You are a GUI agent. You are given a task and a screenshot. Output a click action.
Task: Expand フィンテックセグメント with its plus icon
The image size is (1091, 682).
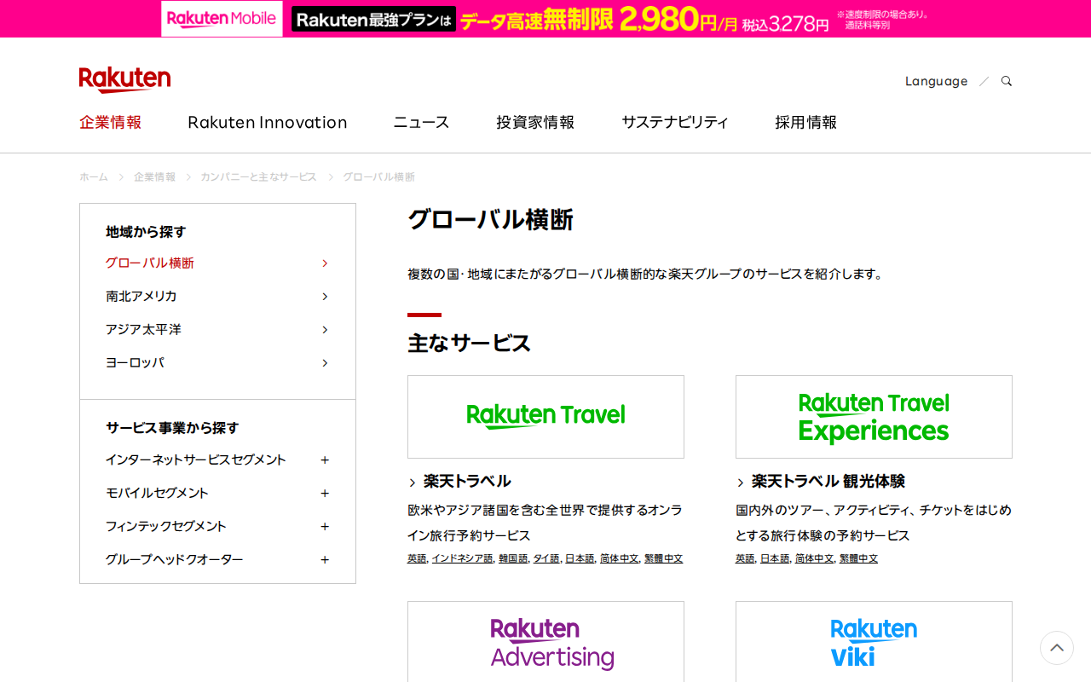tap(325, 526)
